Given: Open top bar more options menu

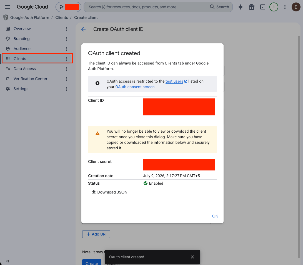Looking at the screenshot, I should pyautogui.click(x=285, y=7).
